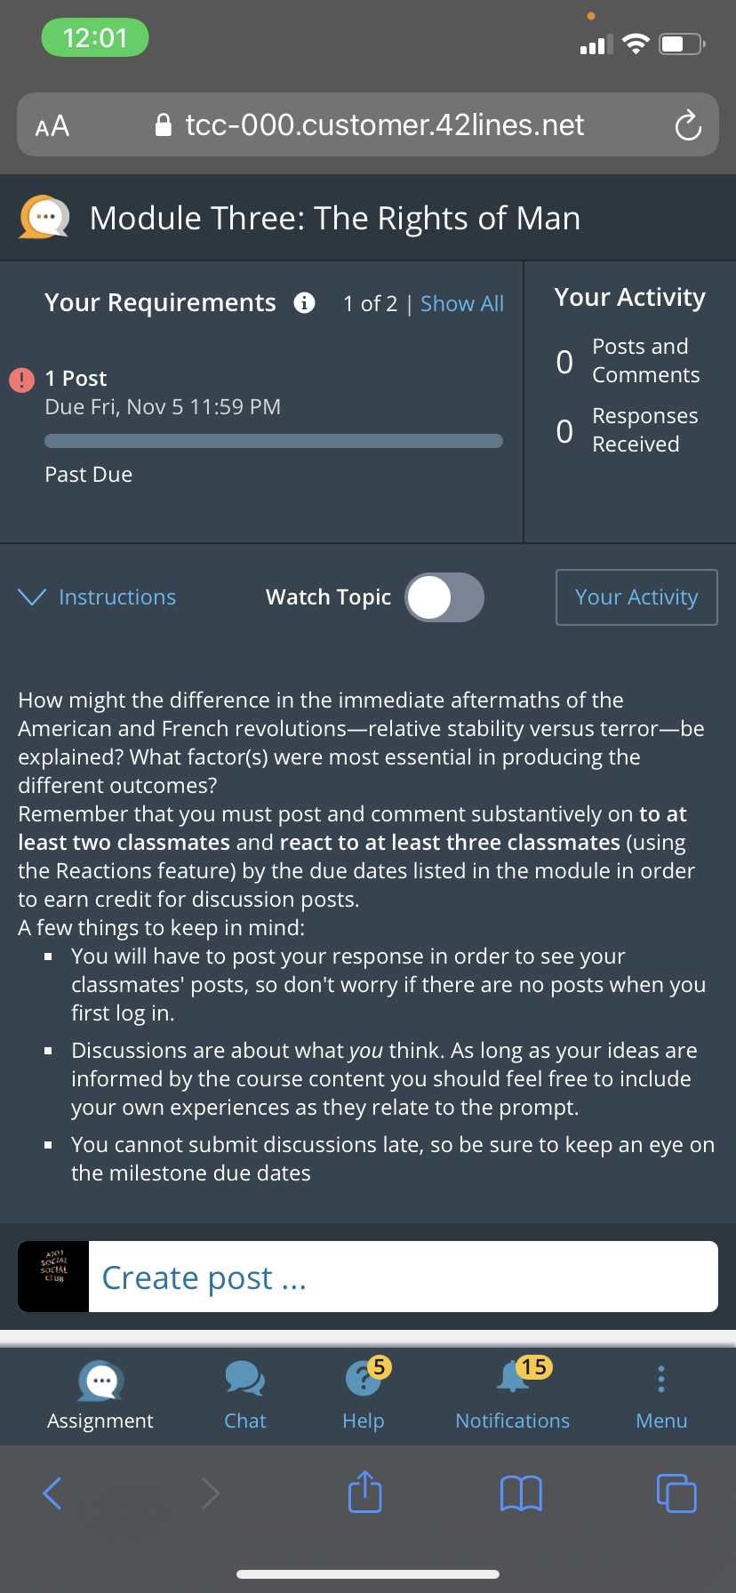Collapse the Instructions section
Viewport: 736px width, 1593px height.
[x=97, y=597]
